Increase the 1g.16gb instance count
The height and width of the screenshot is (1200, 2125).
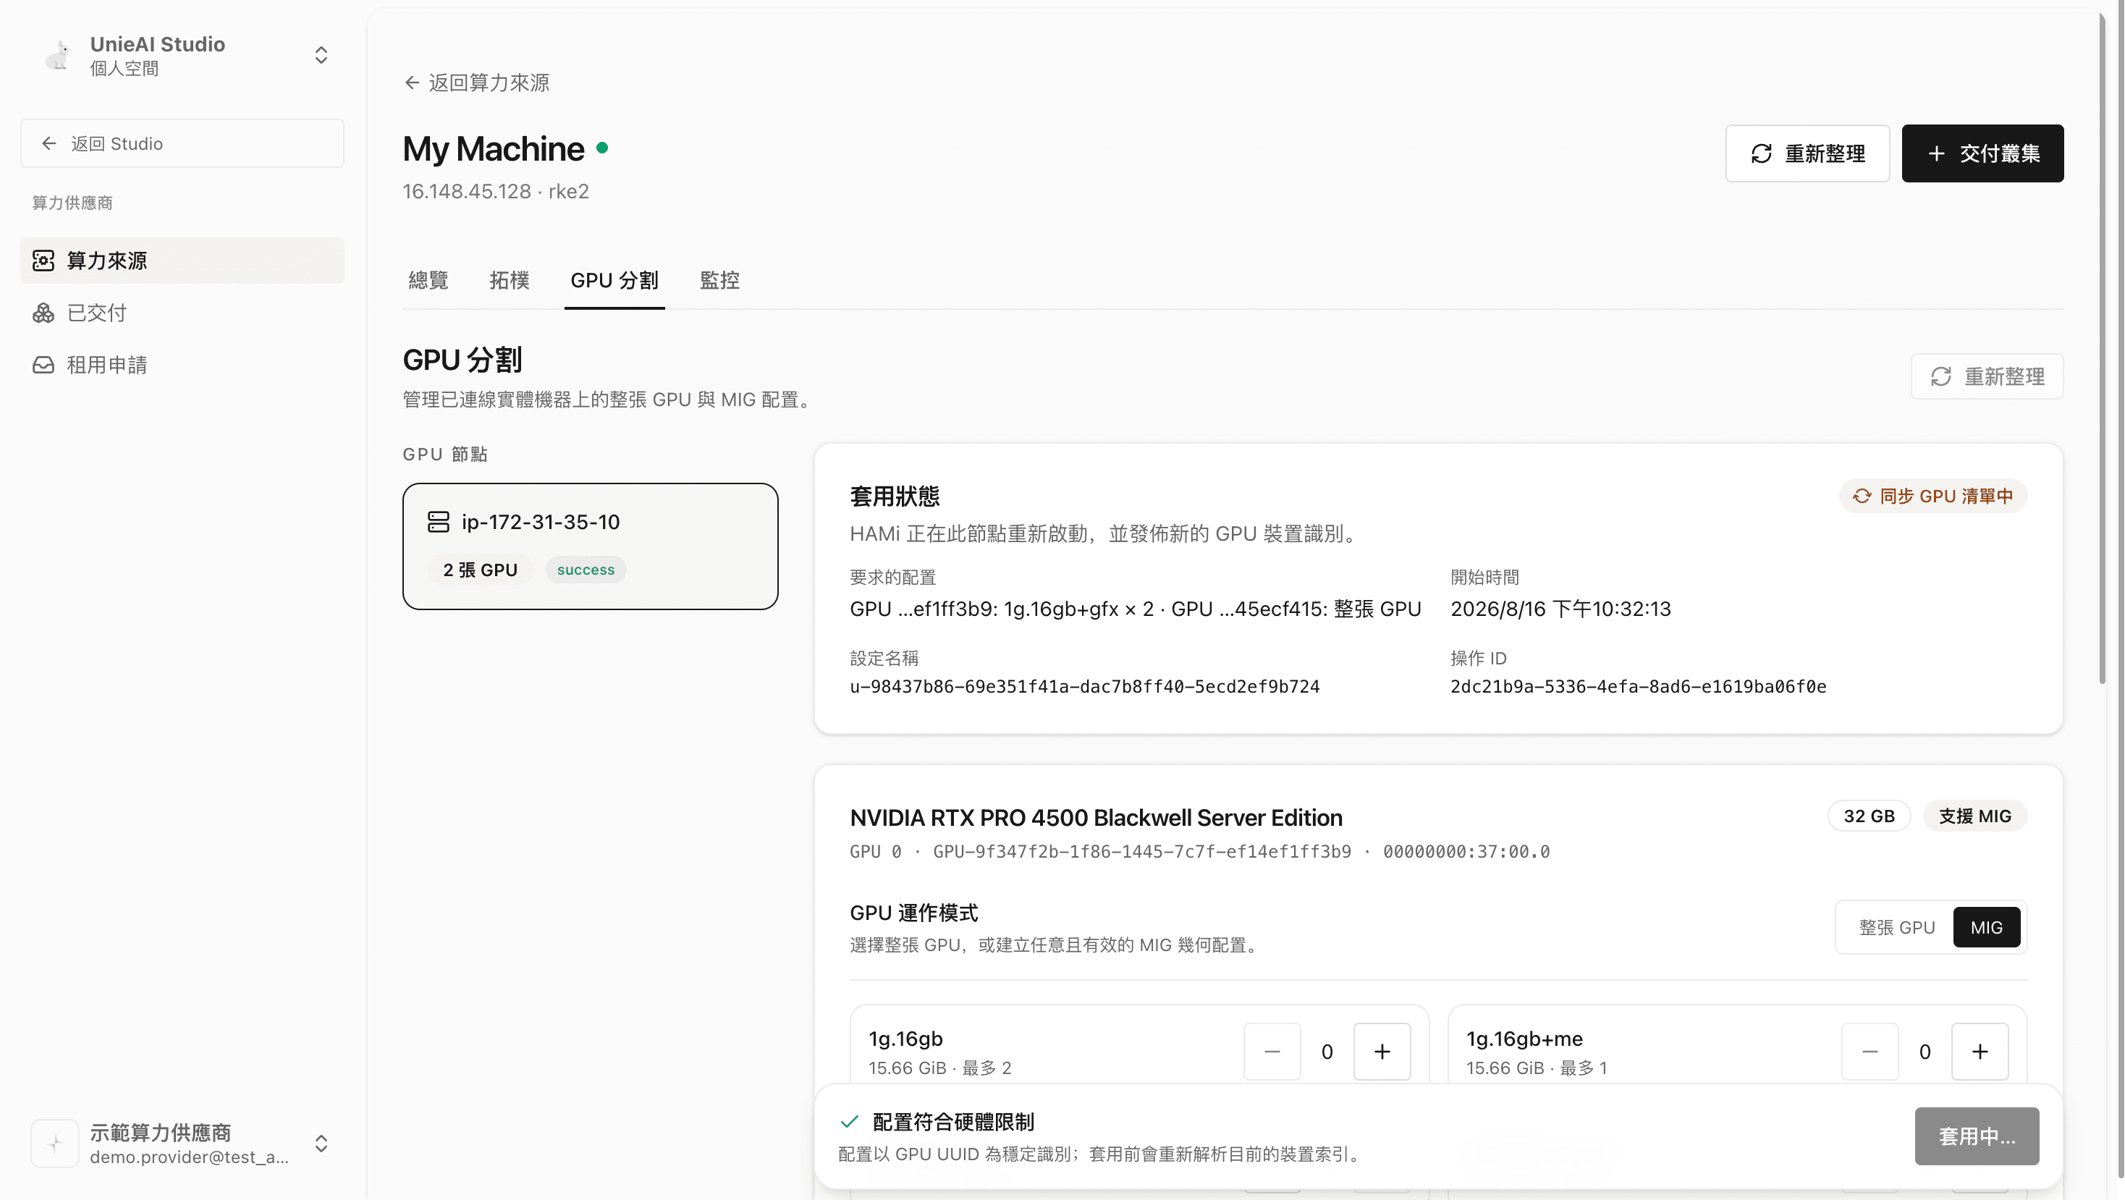(x=1382, y=1052)
